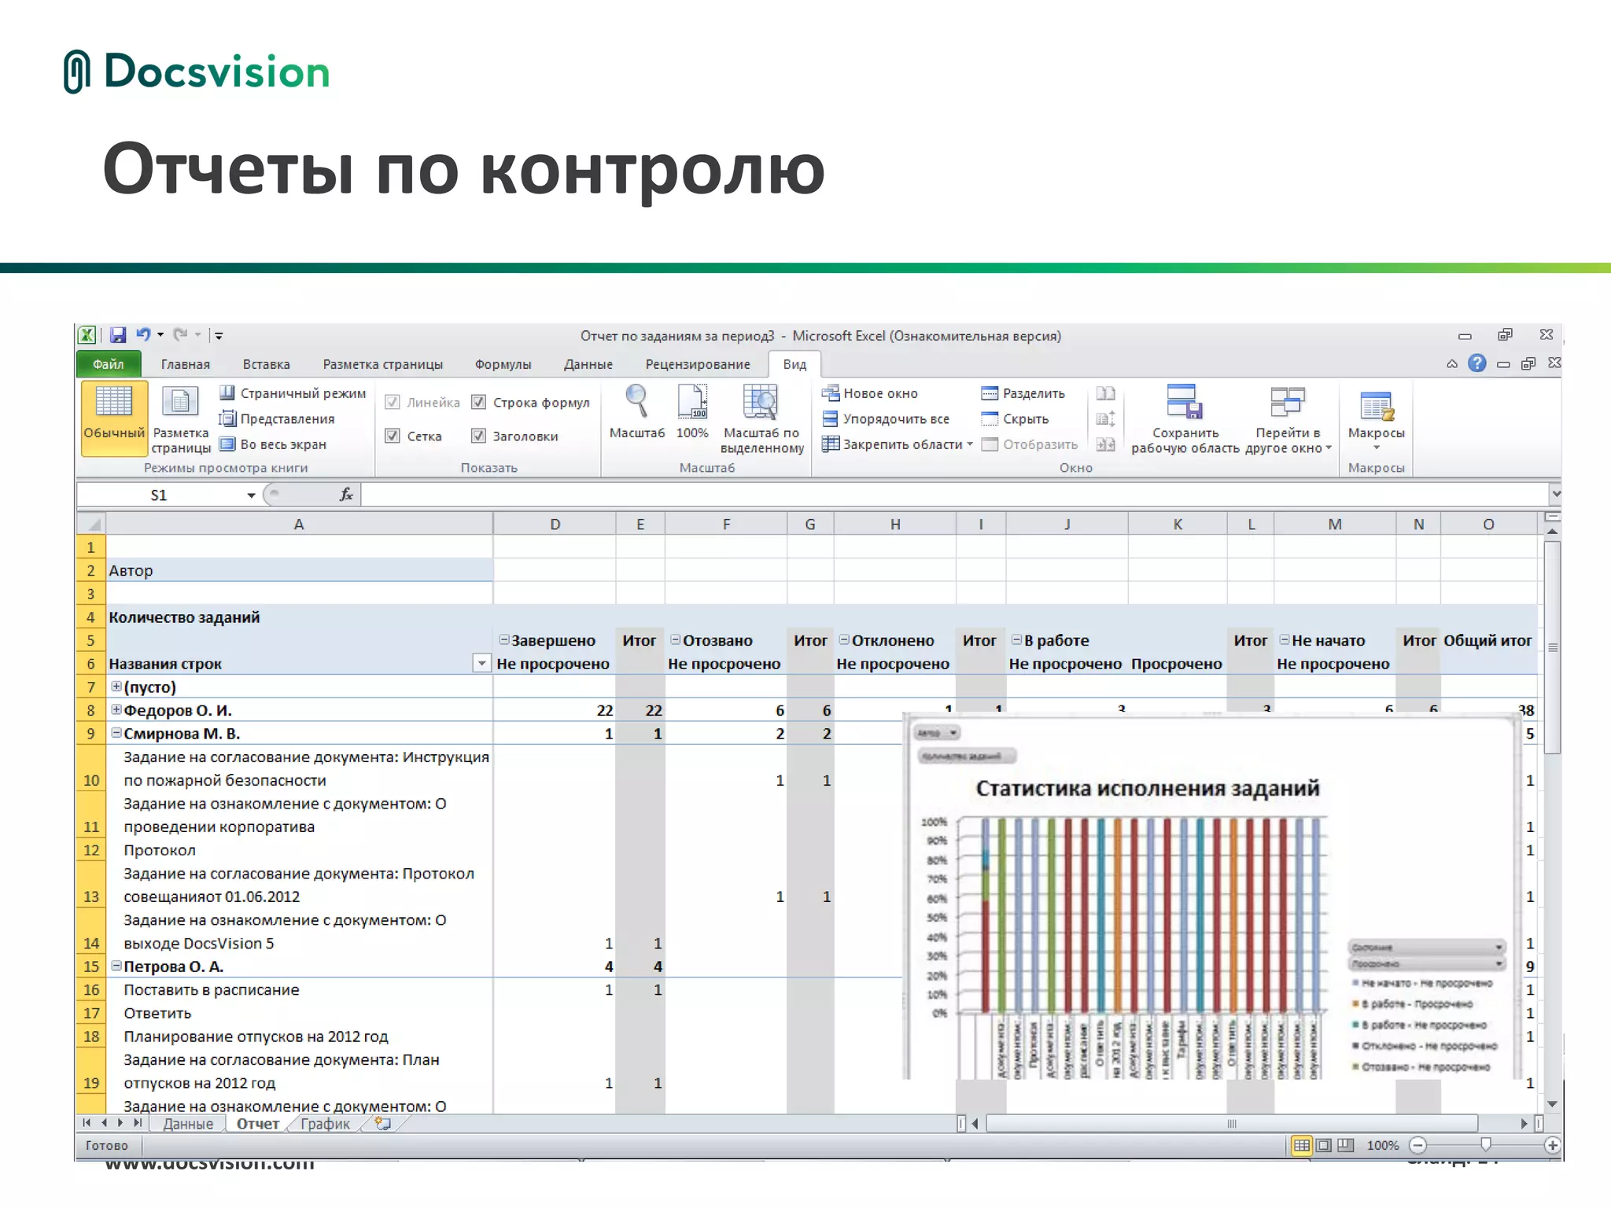Click the insert function fx icon
This screenshot has height=1208, width=1611.
pyautogui.click(x=345, y=495)
